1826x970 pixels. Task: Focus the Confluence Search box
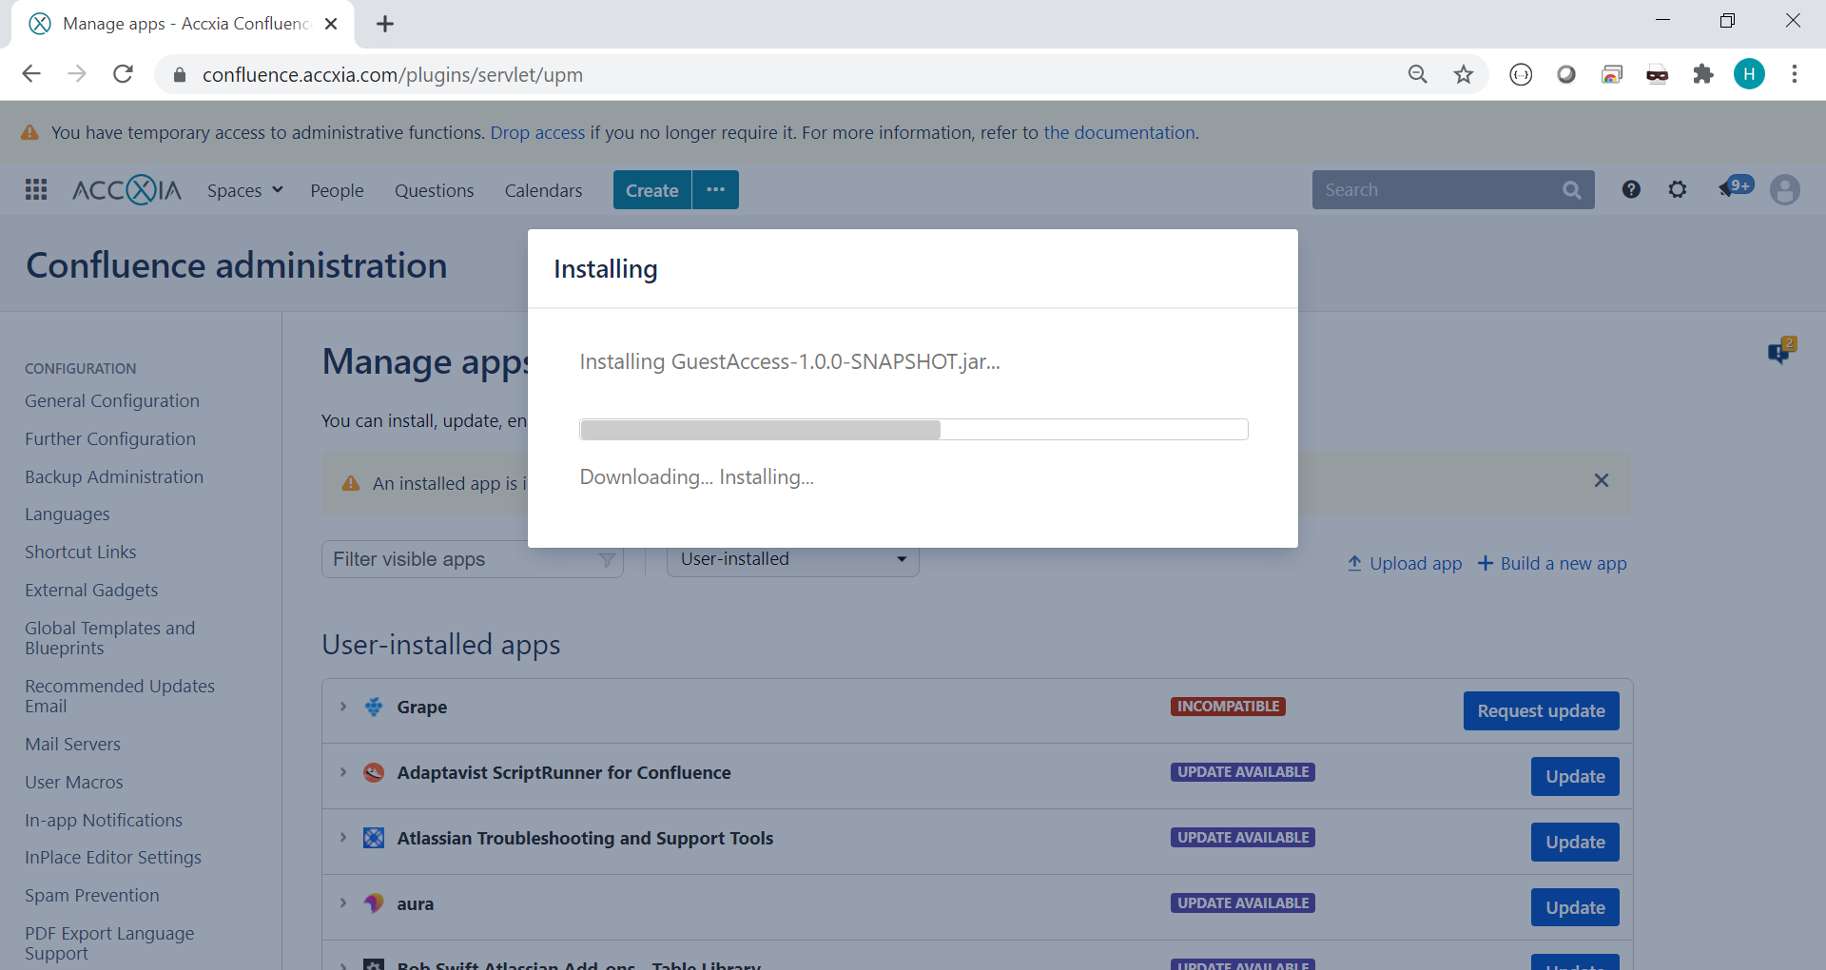1453,190
